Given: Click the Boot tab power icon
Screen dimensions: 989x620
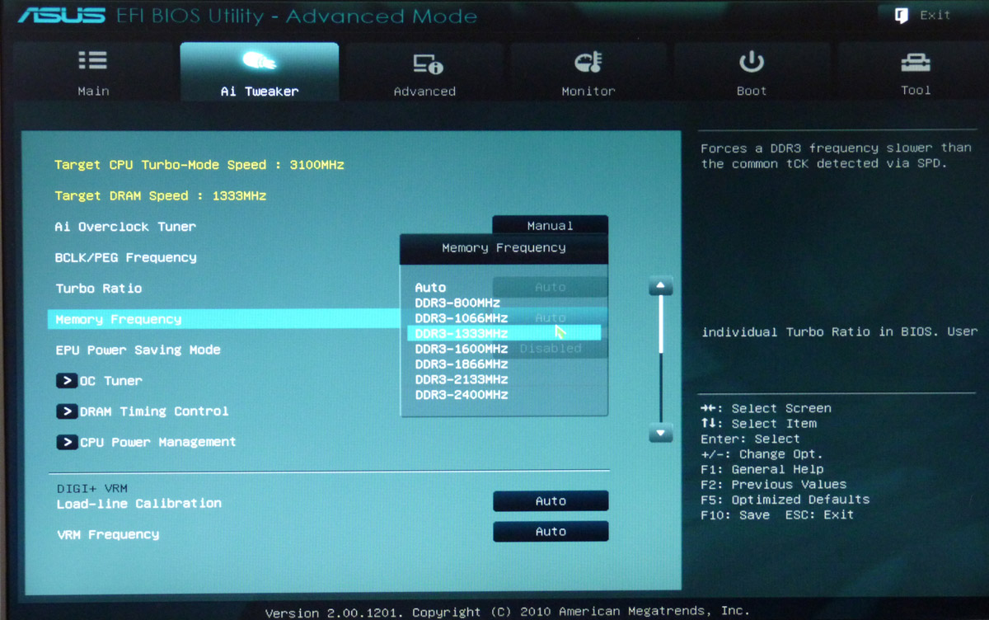Looking at the screenshot, I should [x=751, y=61].
